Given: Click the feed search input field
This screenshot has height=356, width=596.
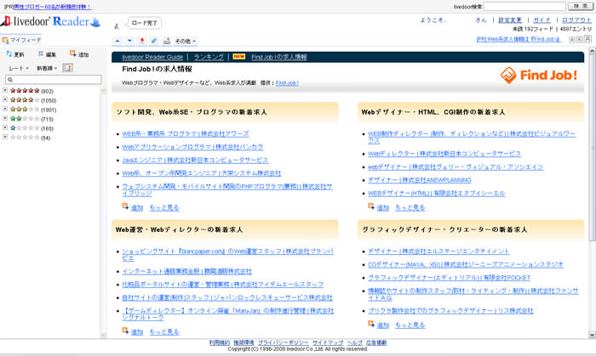Looking at the screenshot, I should [54, 80].
